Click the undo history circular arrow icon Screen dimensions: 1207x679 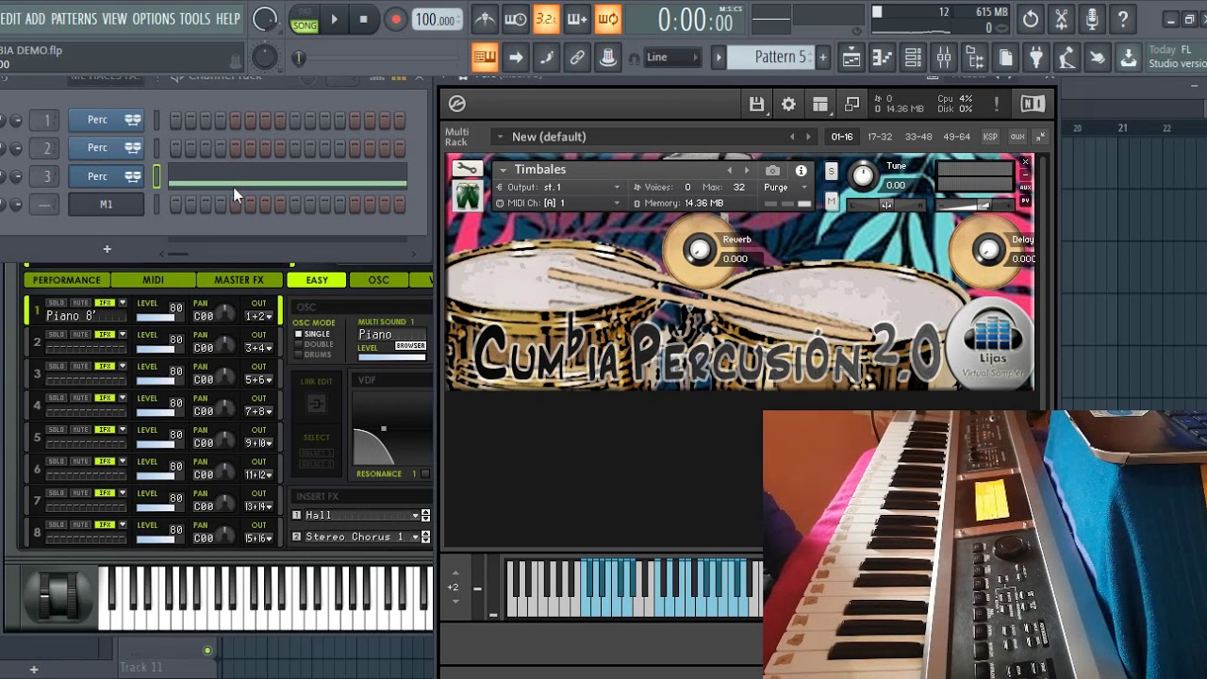pyautogui.click(x=1031, y=19)
